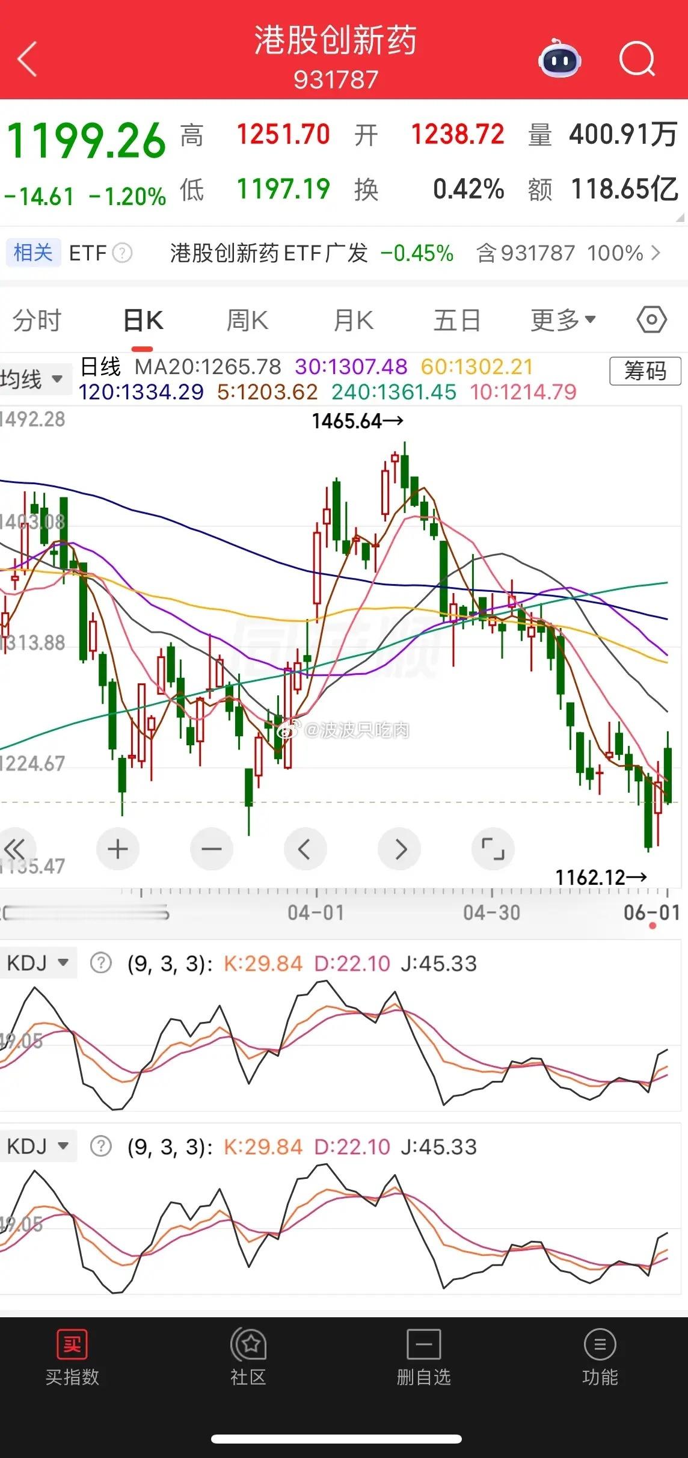The image size is (688, 1458).
Task: Open the 功能 functions menu
Action: coord(600,1357)
